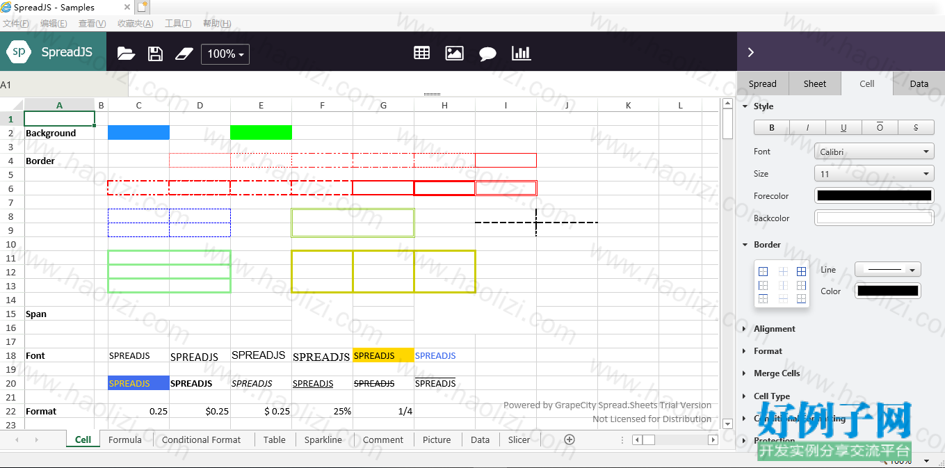The width and height of the screenshot is (945, 468).
Task: Save the spreadsheet via floppy disk icon
Action: pos(156,54)
